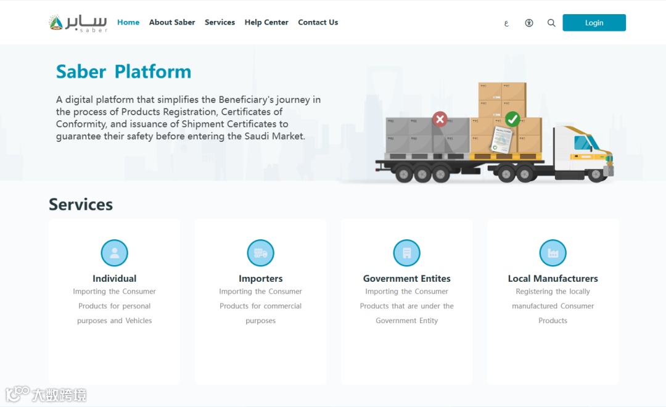666x407 pixels.
Task: Open the Services menu item
Action: point(220,23)
